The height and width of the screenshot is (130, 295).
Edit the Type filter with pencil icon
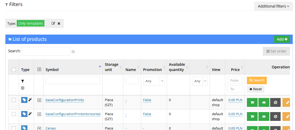coord(53,23)
